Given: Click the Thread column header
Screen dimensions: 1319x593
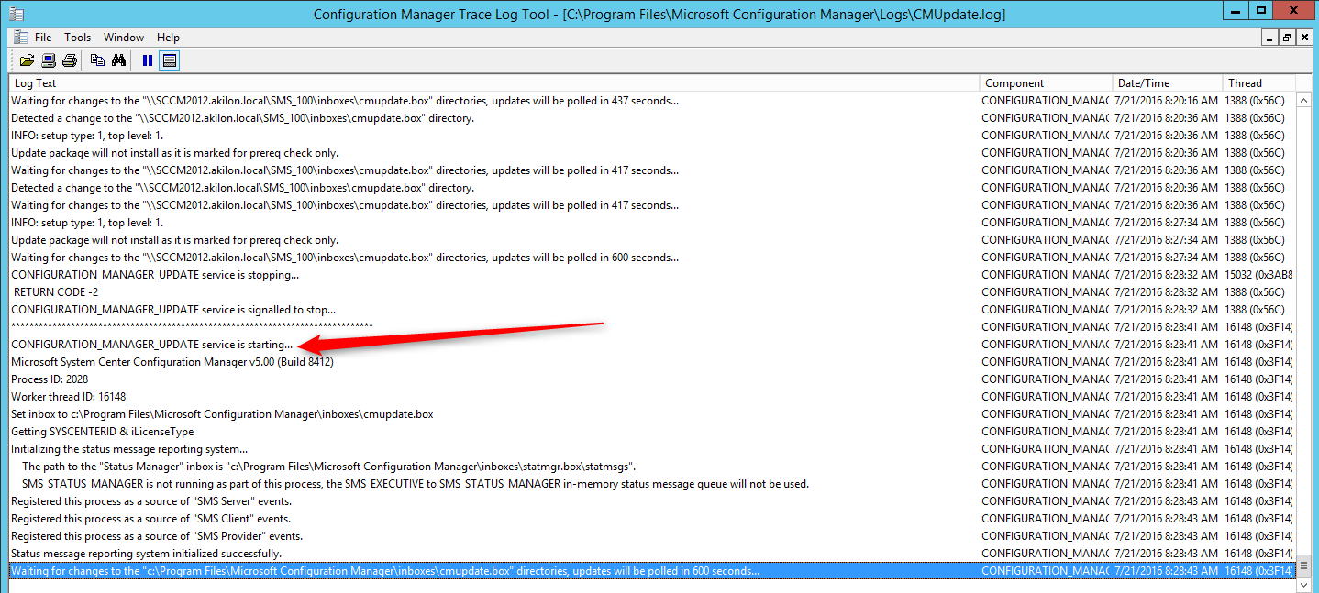Looking at the screenshot, I should tap(1258, 82).
